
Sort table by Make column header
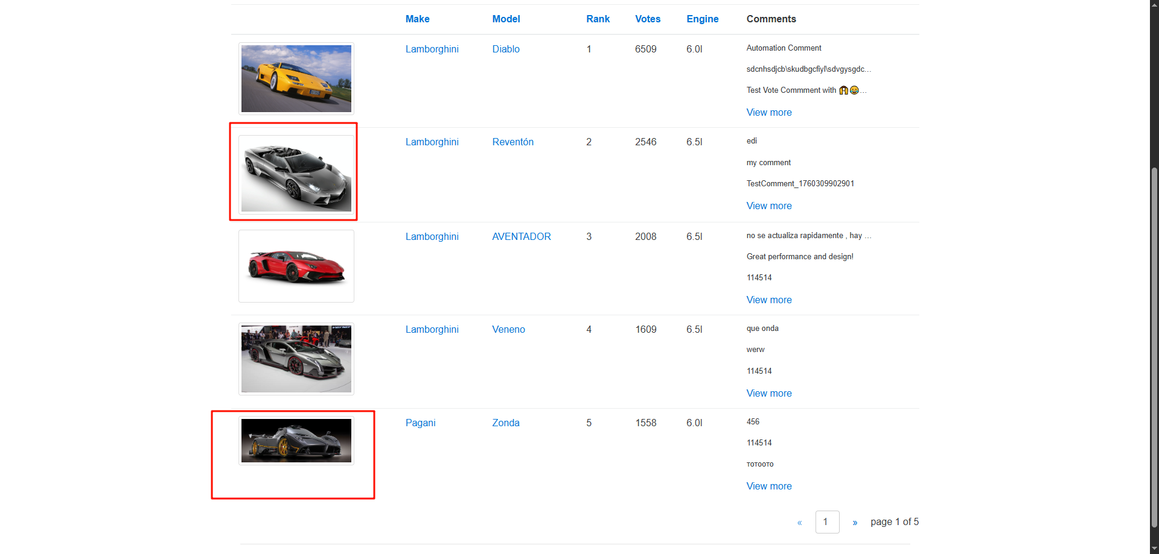coord(417,19)
